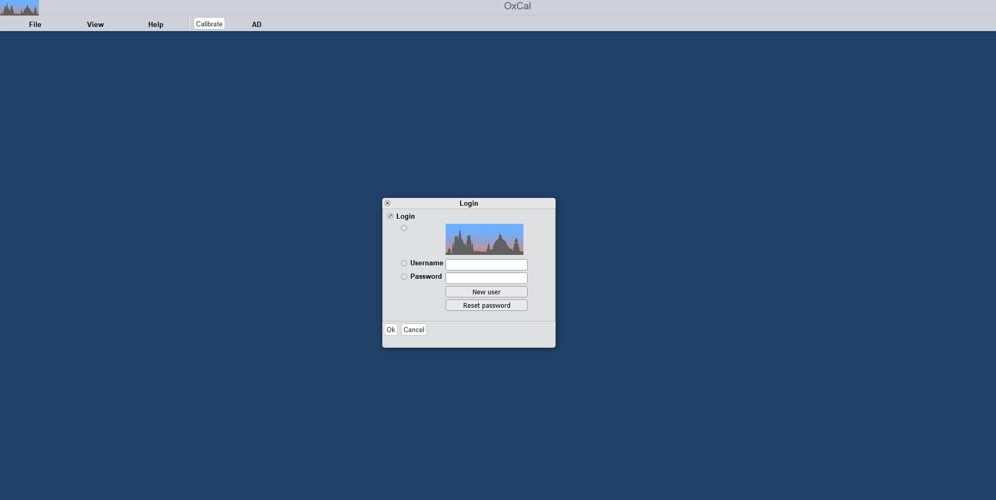Confirm login with the Ok button
Screen dimensions: 996x500
(x=391, y=330)
